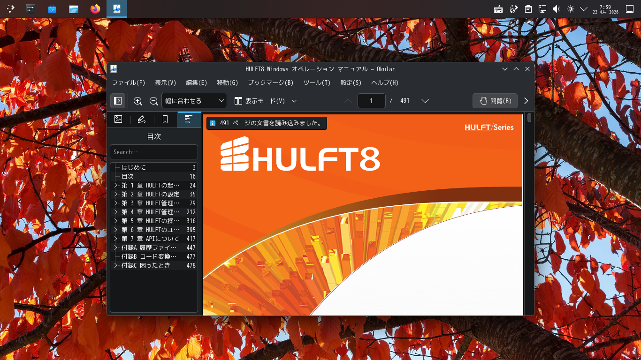Image resolution: width=641 pixels, height=360 pixels.
Task: Expand the 第 1 章 HULFTの起動 tree entry
Action: (x=115, y=185)
